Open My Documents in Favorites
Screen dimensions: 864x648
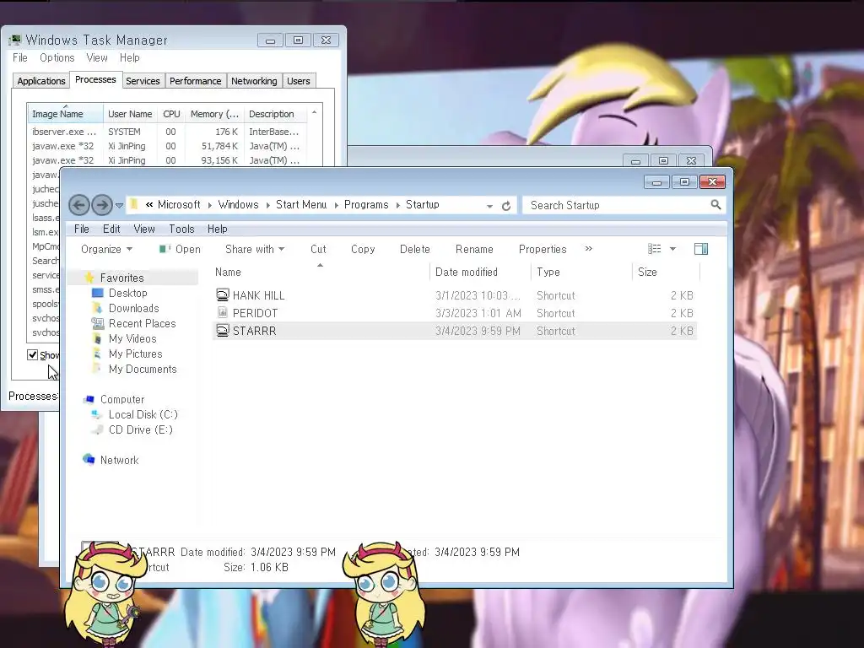(142, 369)
